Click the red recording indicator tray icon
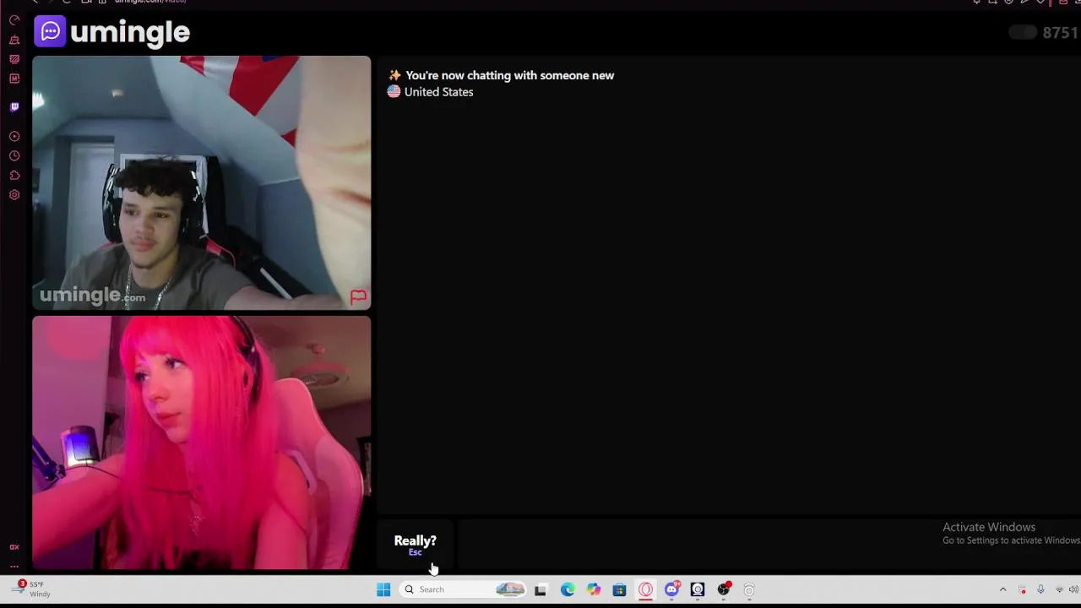1081x608 pixels. coord(1022,589)
